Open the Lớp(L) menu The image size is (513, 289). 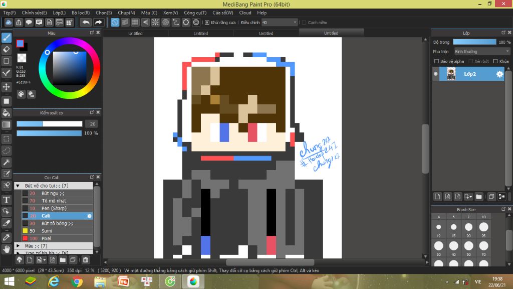point(59,13)
